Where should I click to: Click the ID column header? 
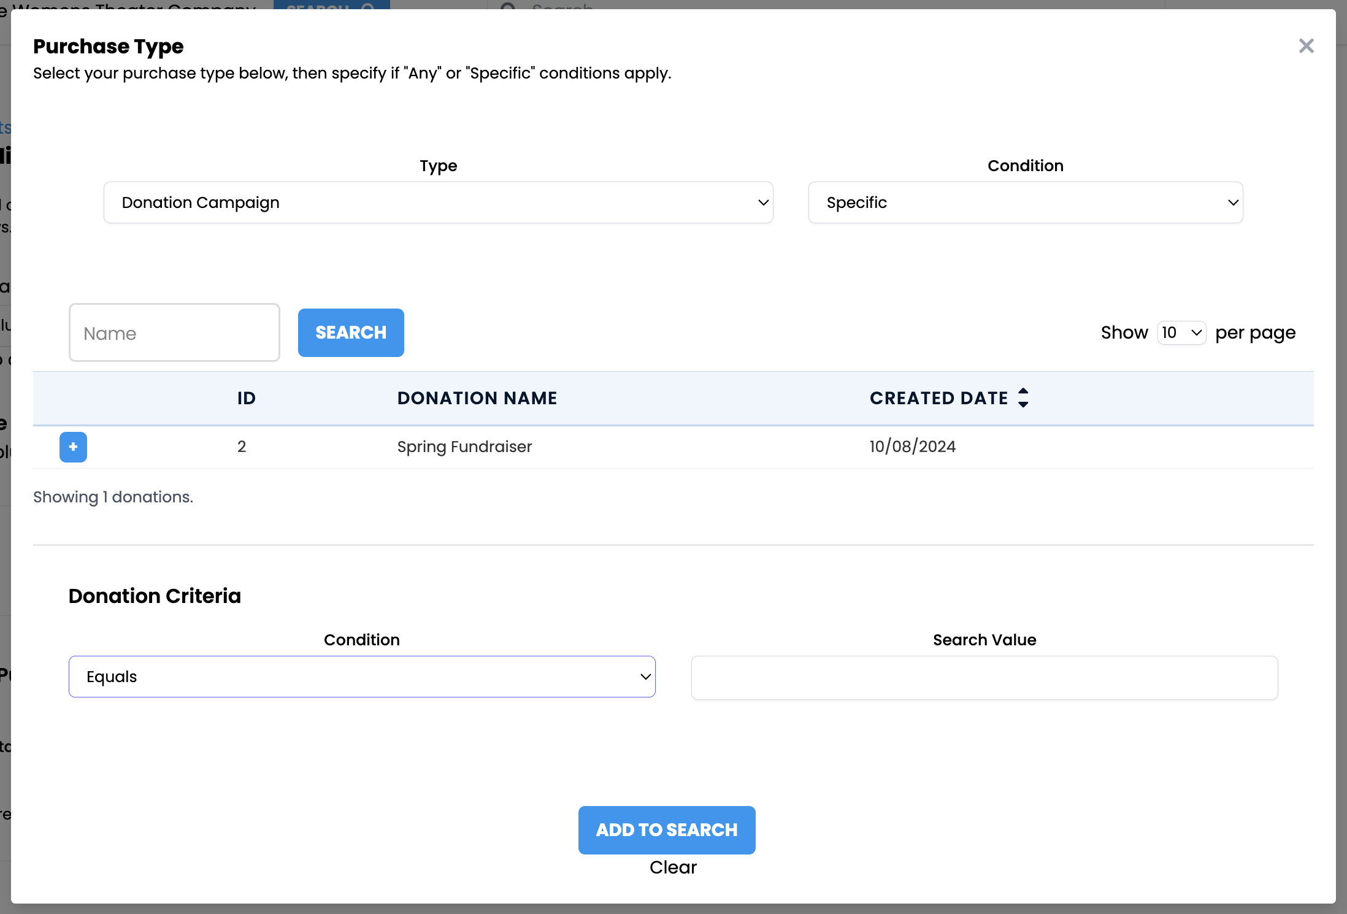(x=246, y=398)
